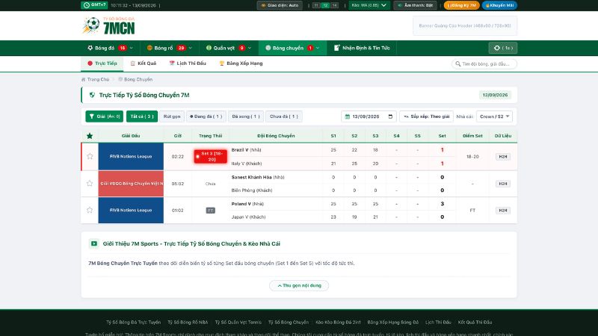598x336 pixels.
Task: Open the Kèo: MA odds dropdown
Action: click(369, 5)
